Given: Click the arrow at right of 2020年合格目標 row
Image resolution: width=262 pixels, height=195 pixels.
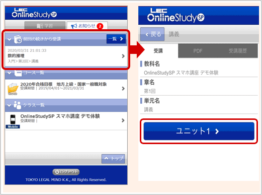Looking at the screenshot, I should pos(123,89).
